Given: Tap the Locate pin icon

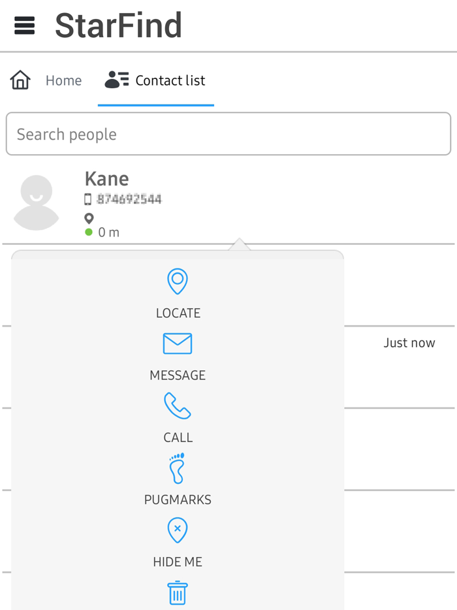Looking at the screenshot, I should point(178,281).
